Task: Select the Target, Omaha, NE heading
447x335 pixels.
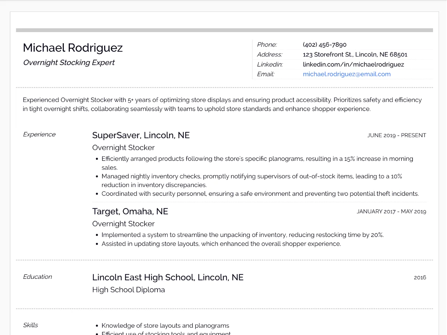Action: 130,211
